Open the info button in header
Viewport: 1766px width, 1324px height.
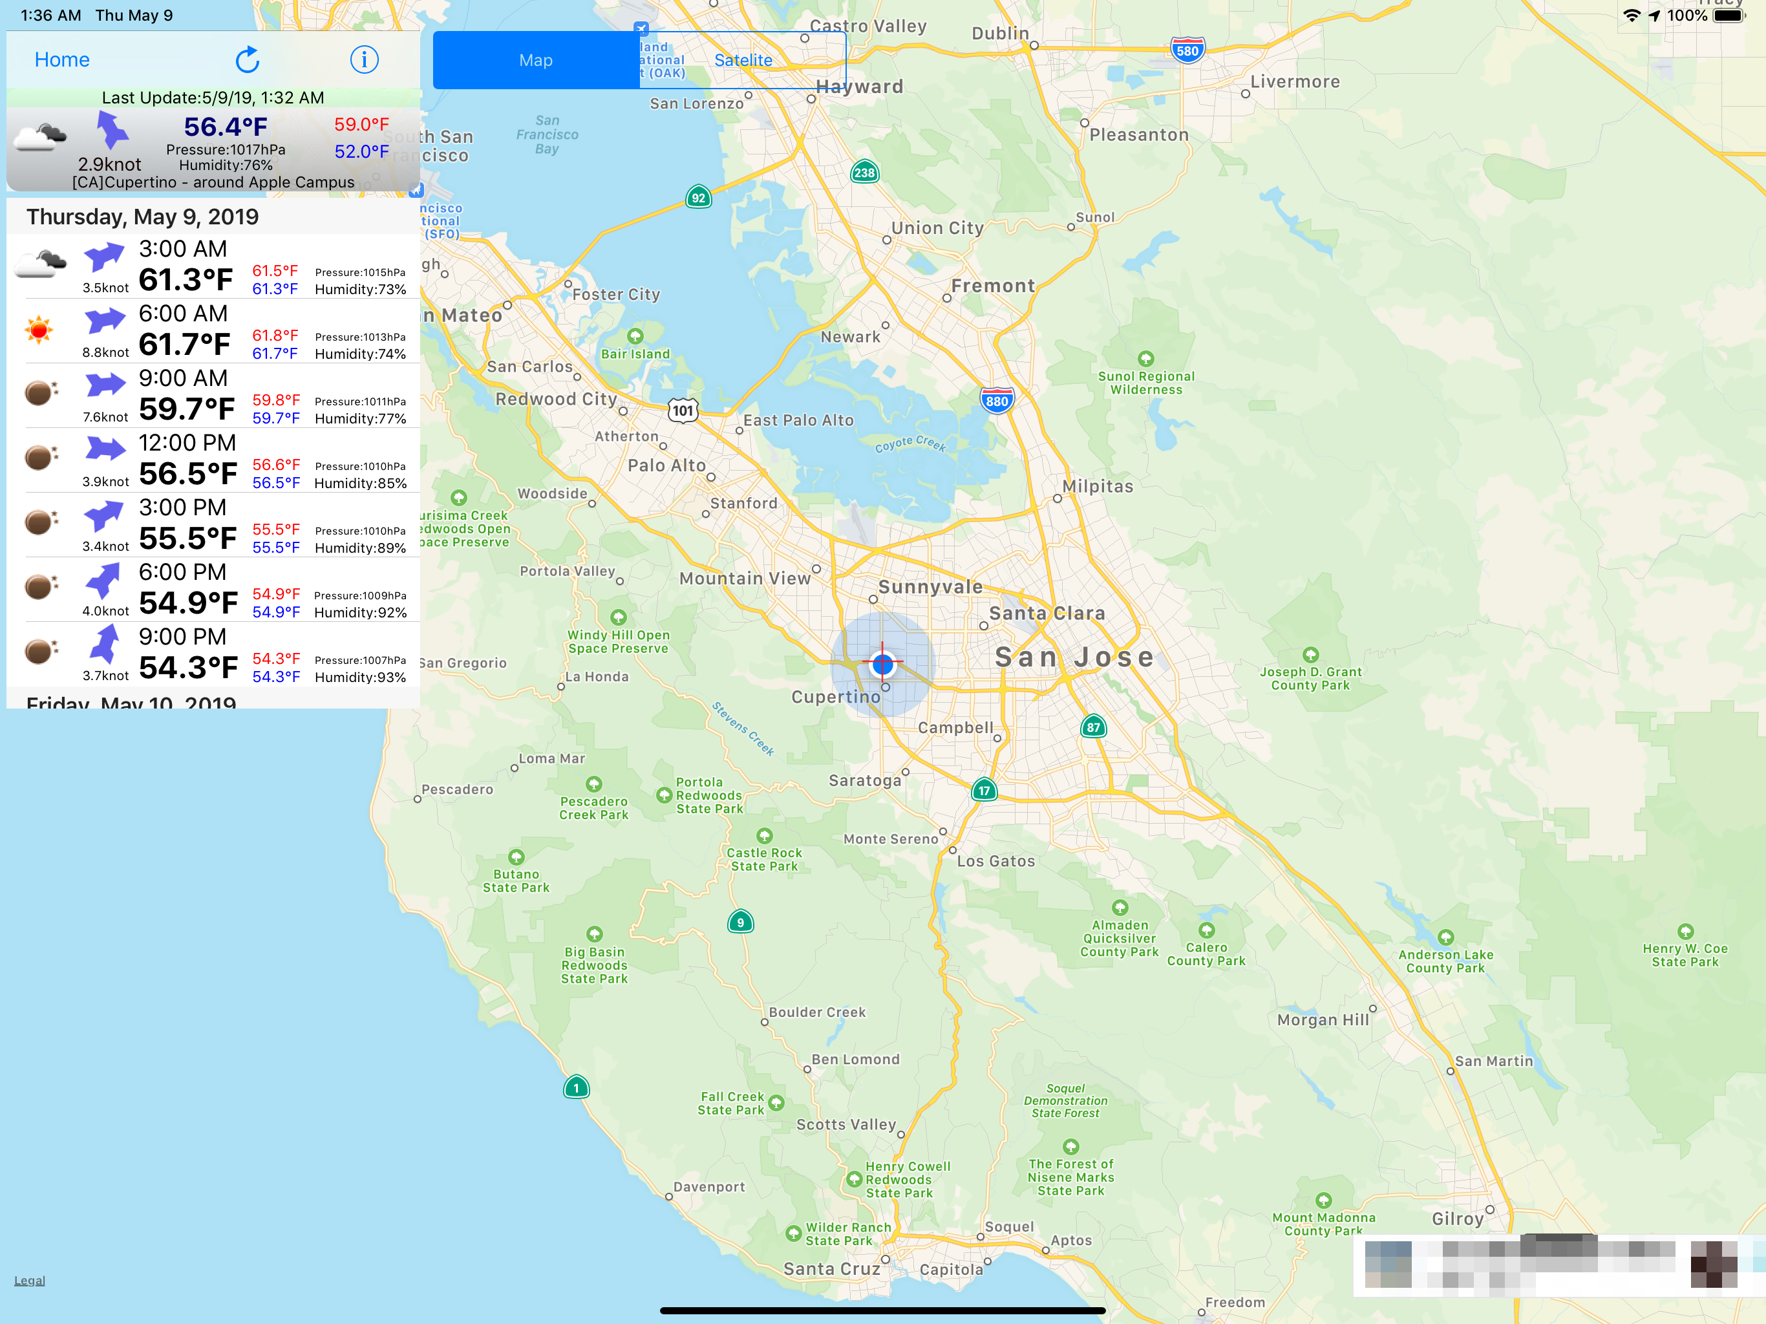(364, 60)
